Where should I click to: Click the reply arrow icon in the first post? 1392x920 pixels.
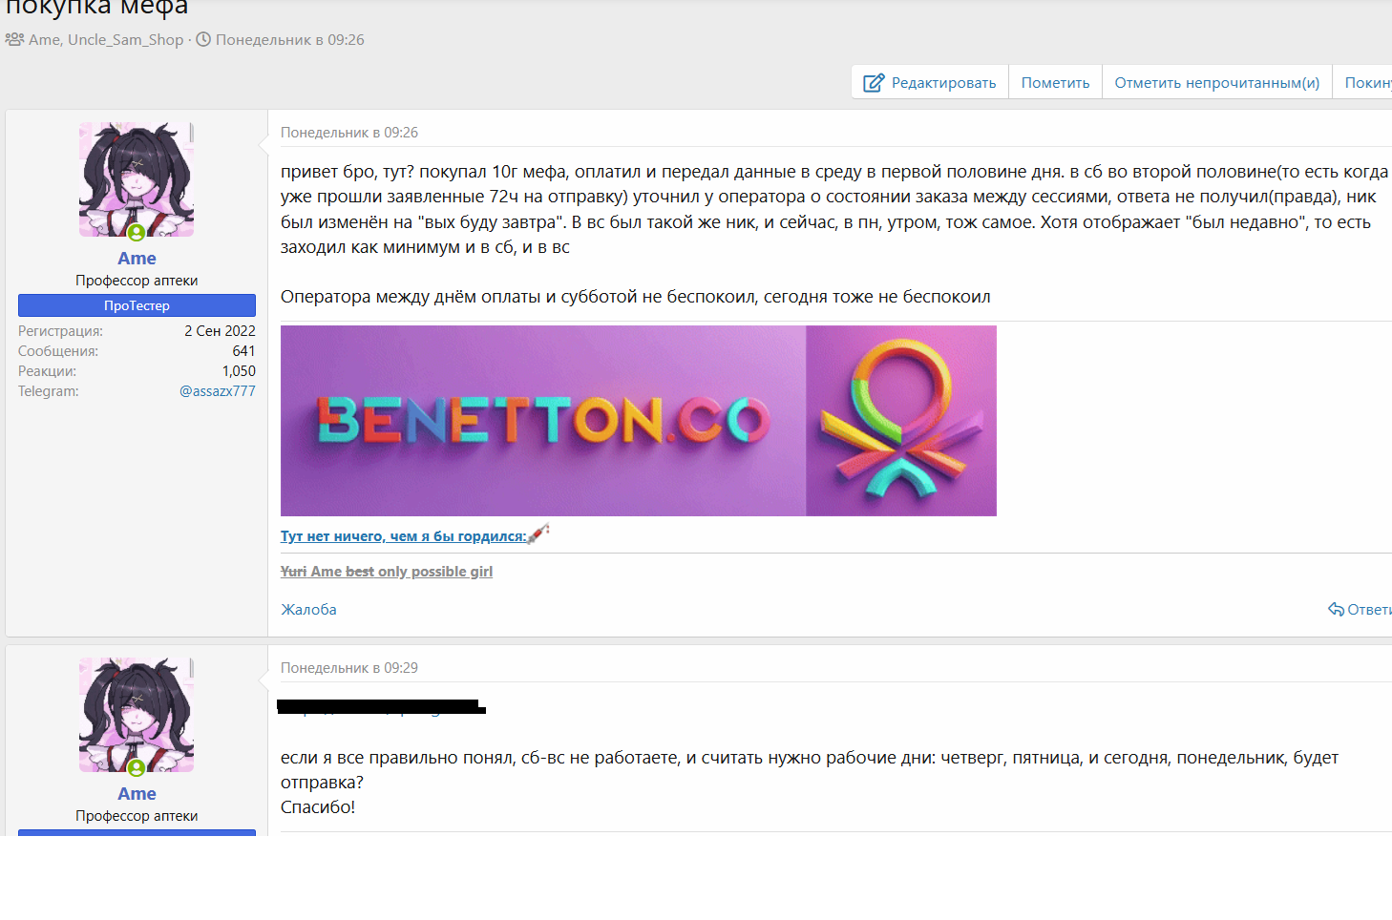click(1336, 610)
